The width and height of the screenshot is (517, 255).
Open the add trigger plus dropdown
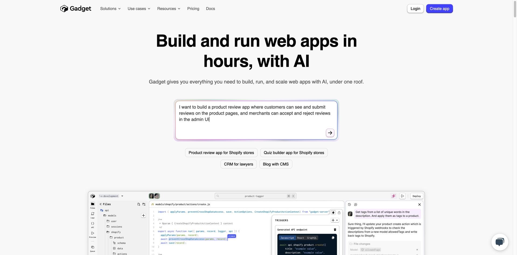(335, 220)
